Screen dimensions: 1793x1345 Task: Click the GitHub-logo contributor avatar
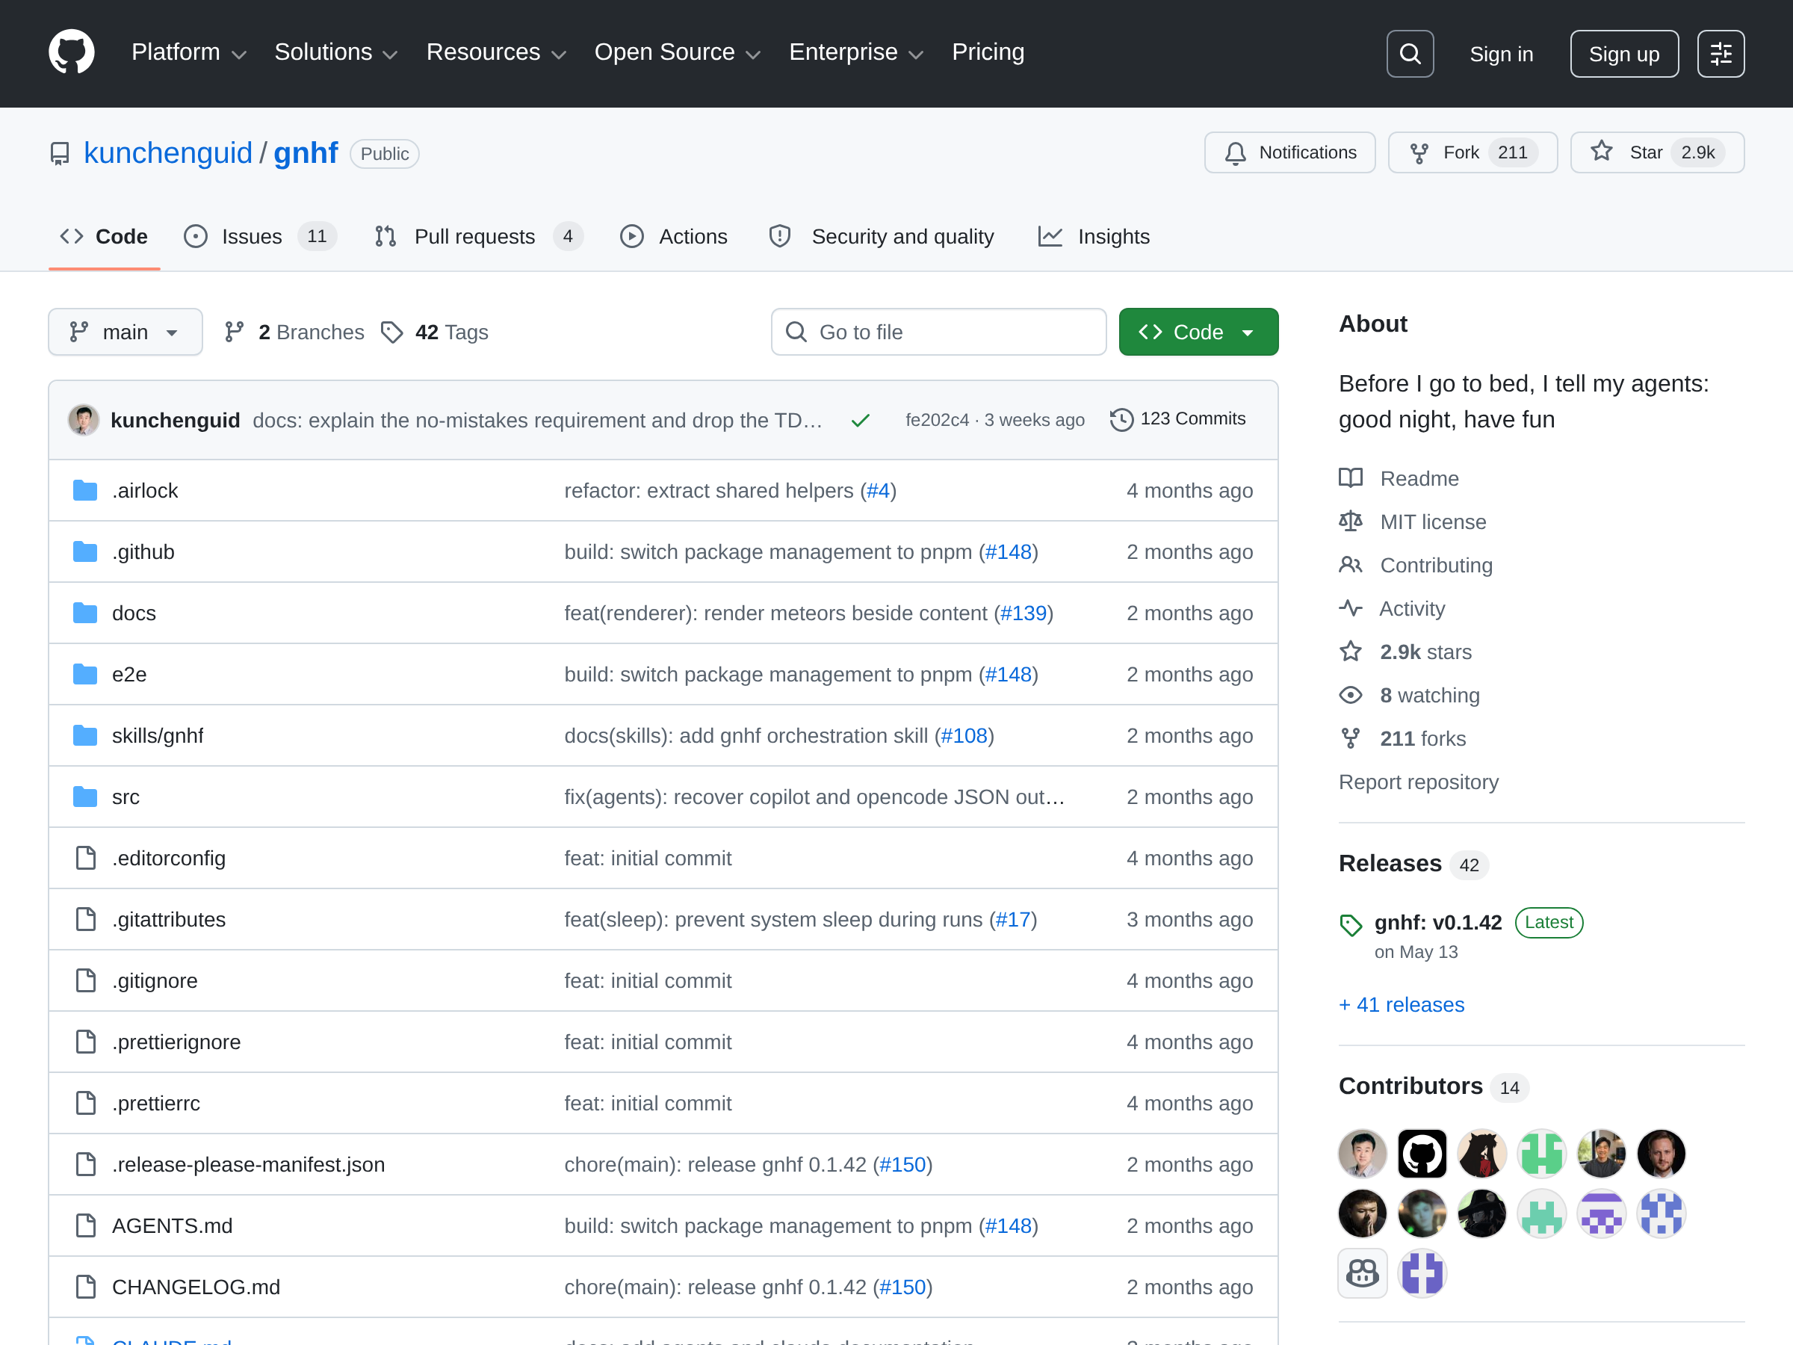1422,1153
